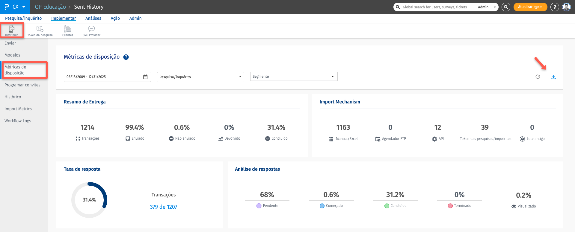575x232 pixels.
Task: Refresh the metrics with reload icon
Action: coord(538,77)
